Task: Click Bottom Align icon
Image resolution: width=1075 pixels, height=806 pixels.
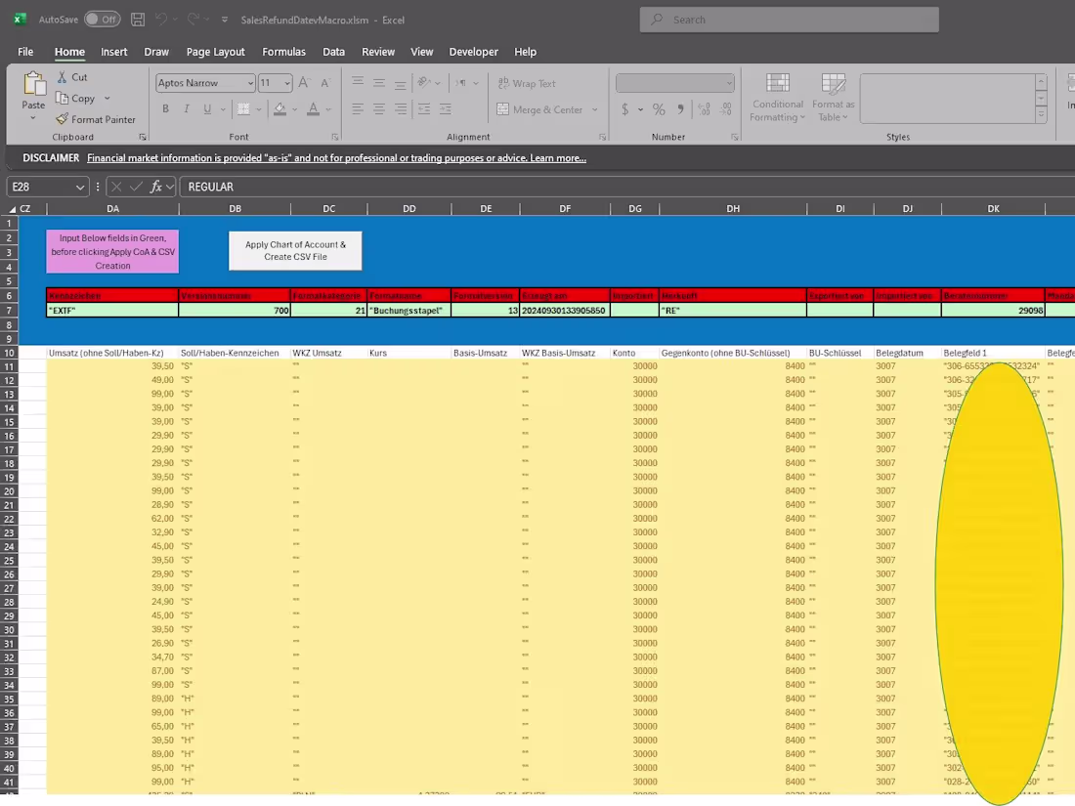Action: [400, 83]
